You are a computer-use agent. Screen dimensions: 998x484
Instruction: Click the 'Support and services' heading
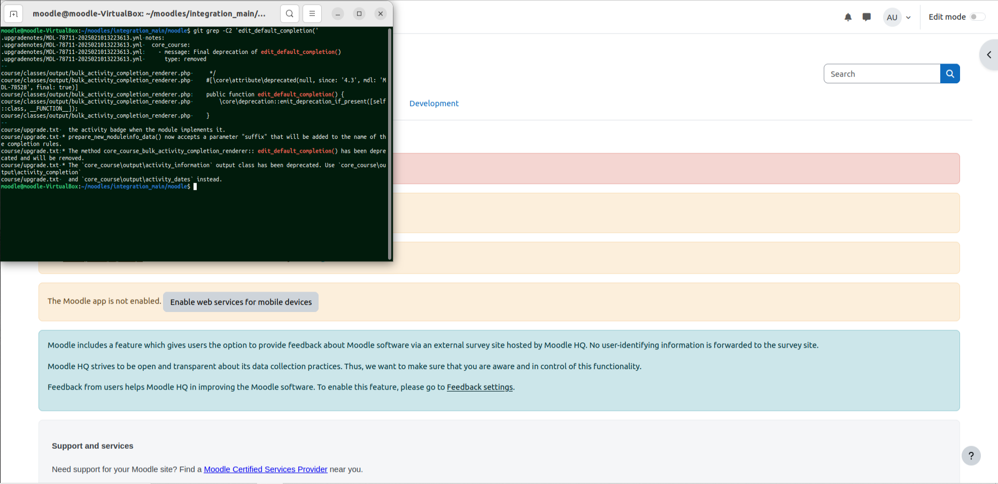[x=92, y=446]
